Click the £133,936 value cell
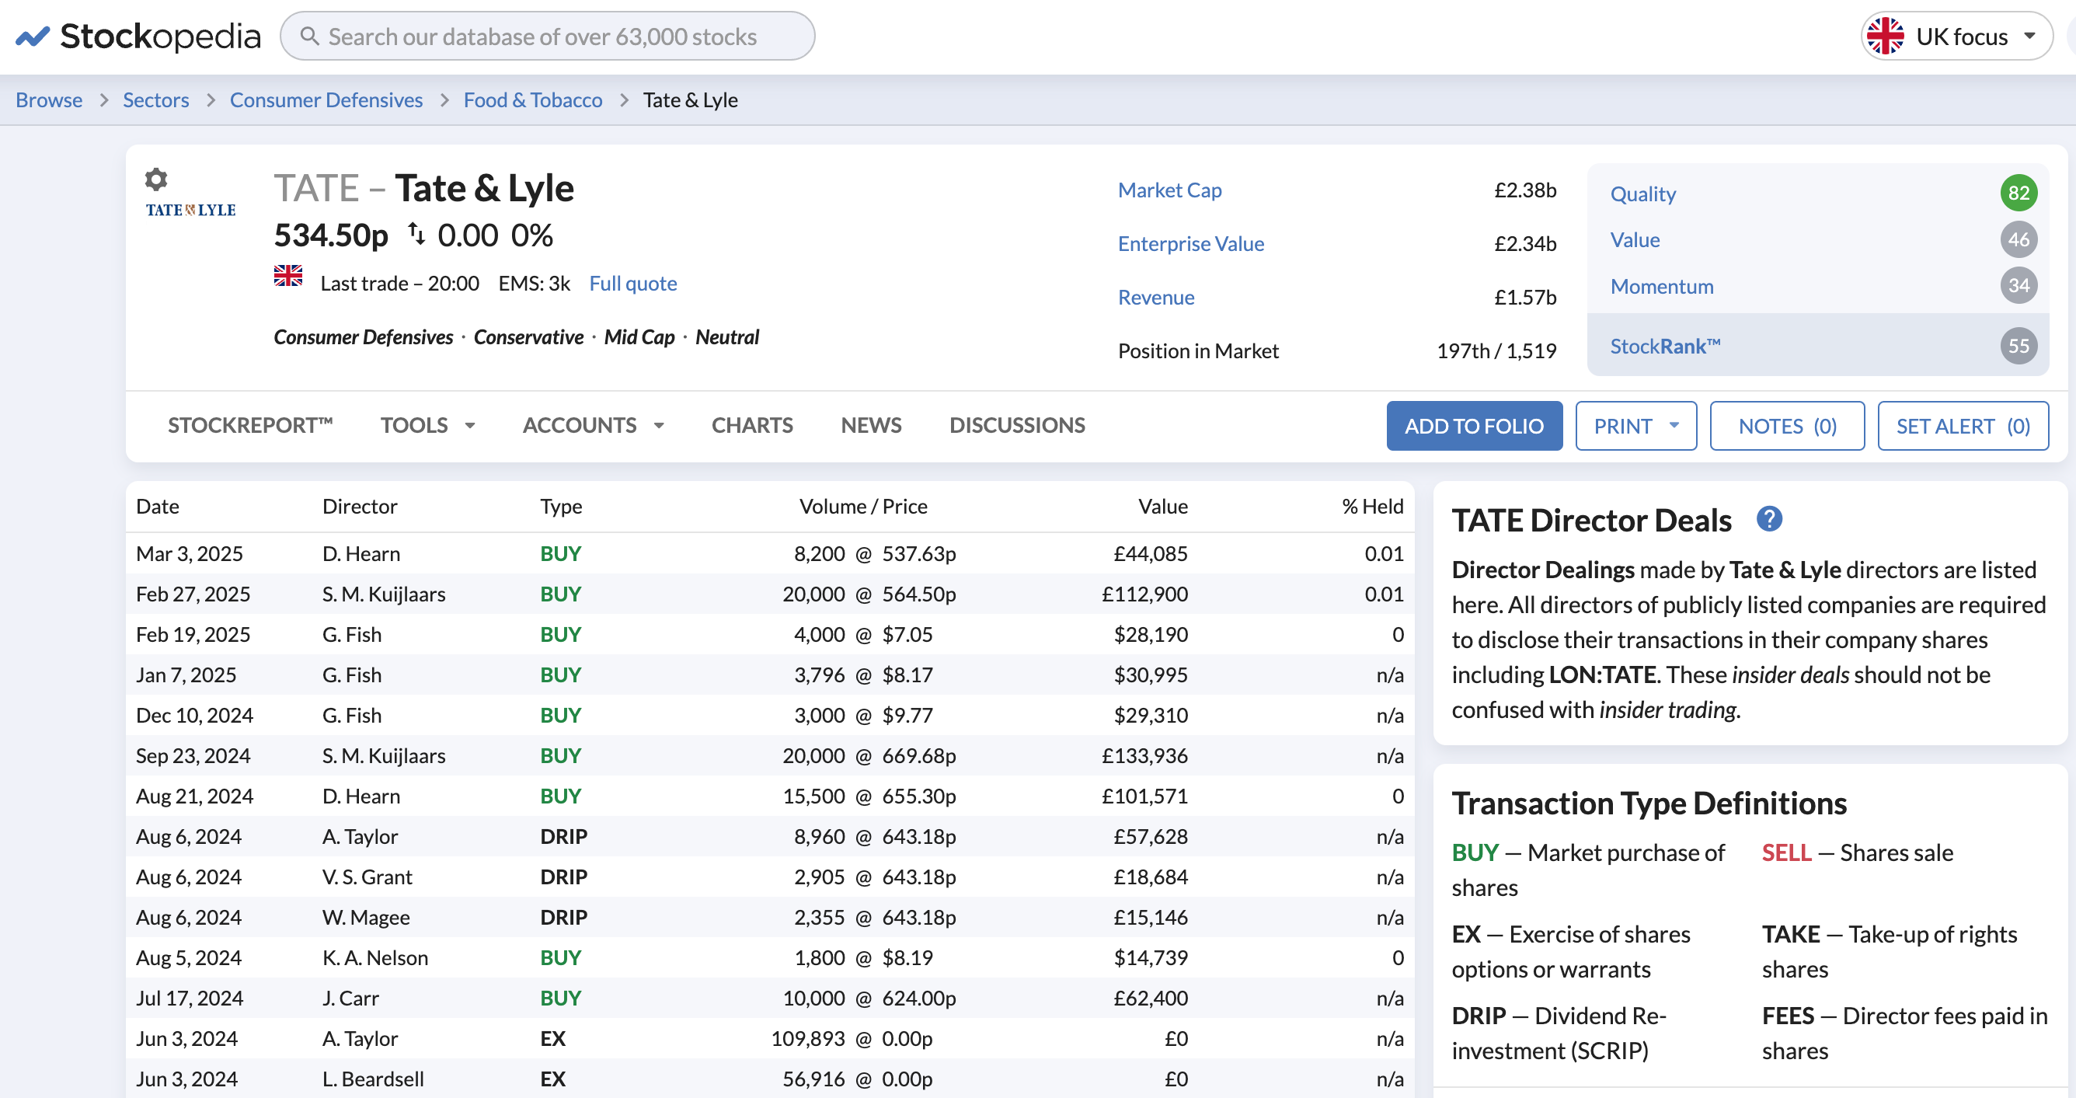Image resolution: width=2076 pixels, height=1098 pixels. point(1144,755)
